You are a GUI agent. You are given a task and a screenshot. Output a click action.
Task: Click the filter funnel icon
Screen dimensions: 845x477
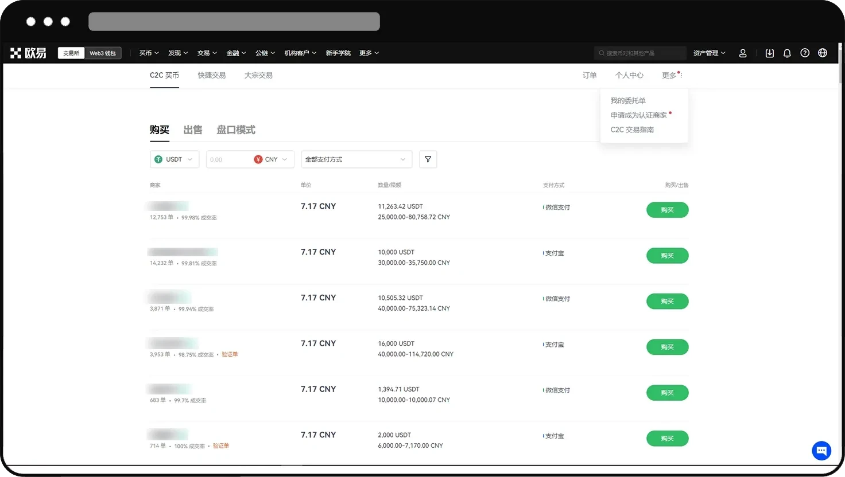click(x=428, y=159)
